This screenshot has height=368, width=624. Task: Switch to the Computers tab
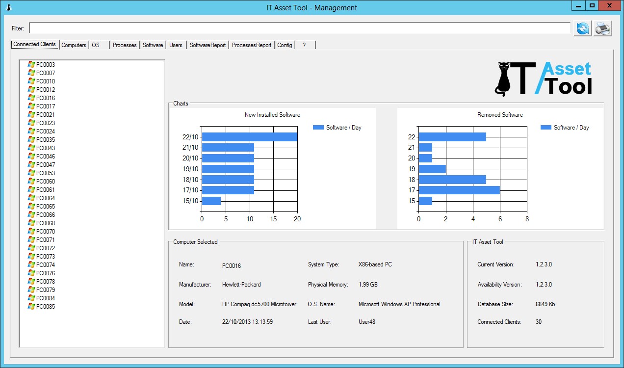point(74,45)
